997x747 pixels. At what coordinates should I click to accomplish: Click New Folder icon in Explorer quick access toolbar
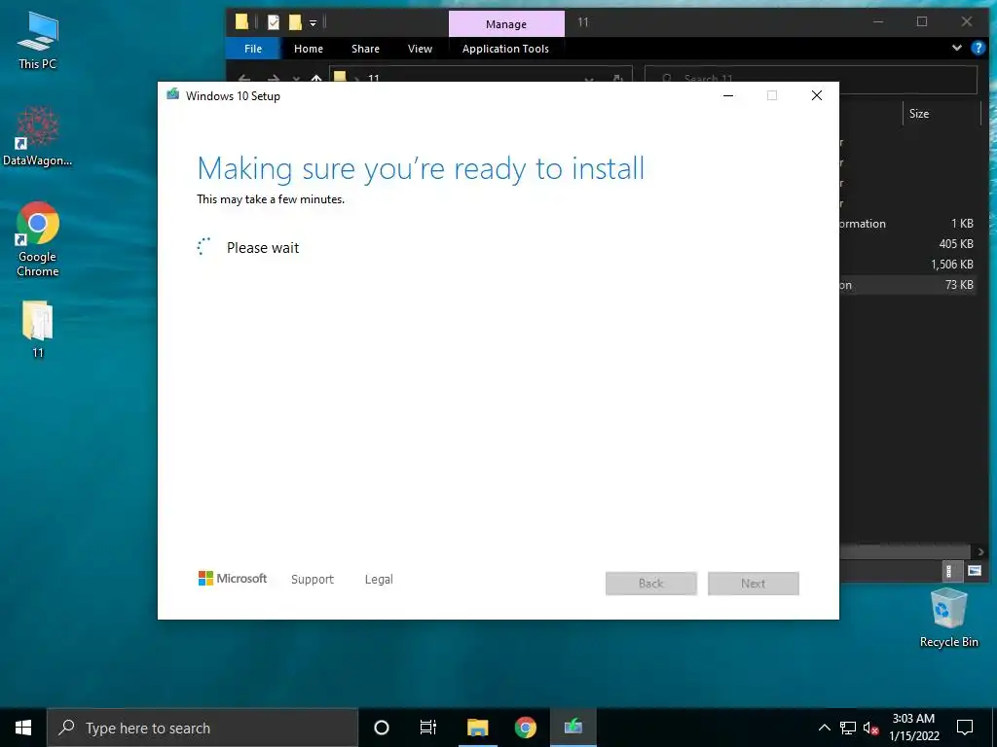(x=295, y=23)
